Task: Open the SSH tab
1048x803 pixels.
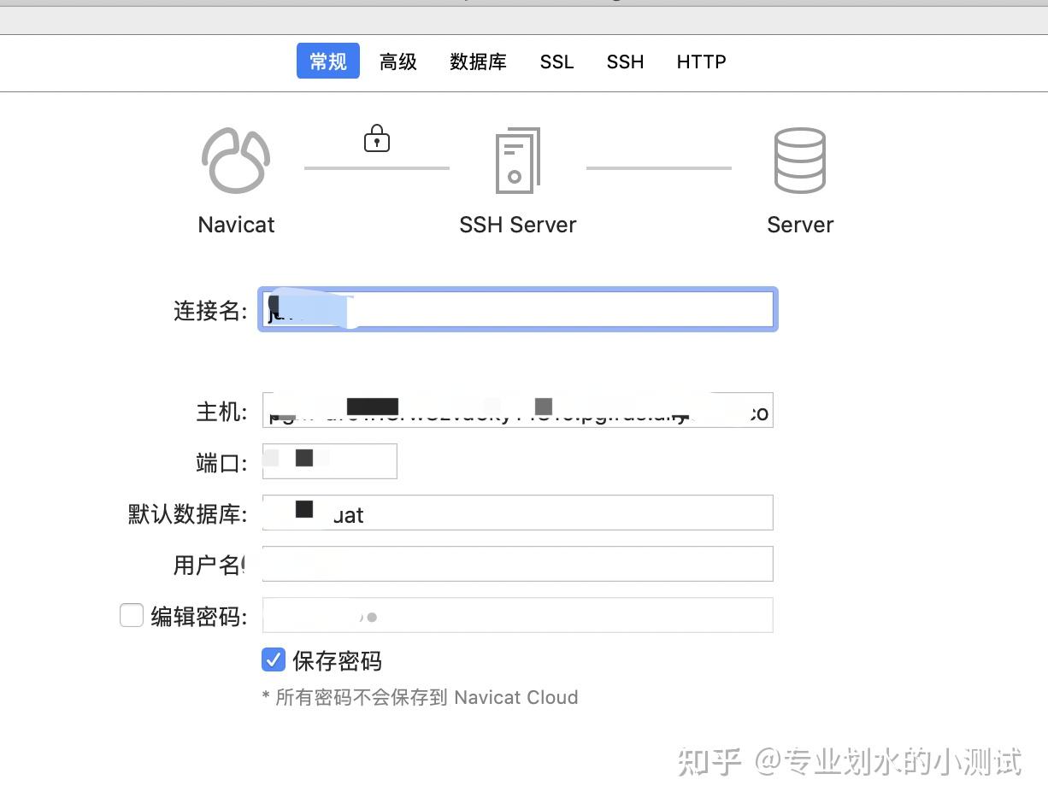Action: pos(625,61)
